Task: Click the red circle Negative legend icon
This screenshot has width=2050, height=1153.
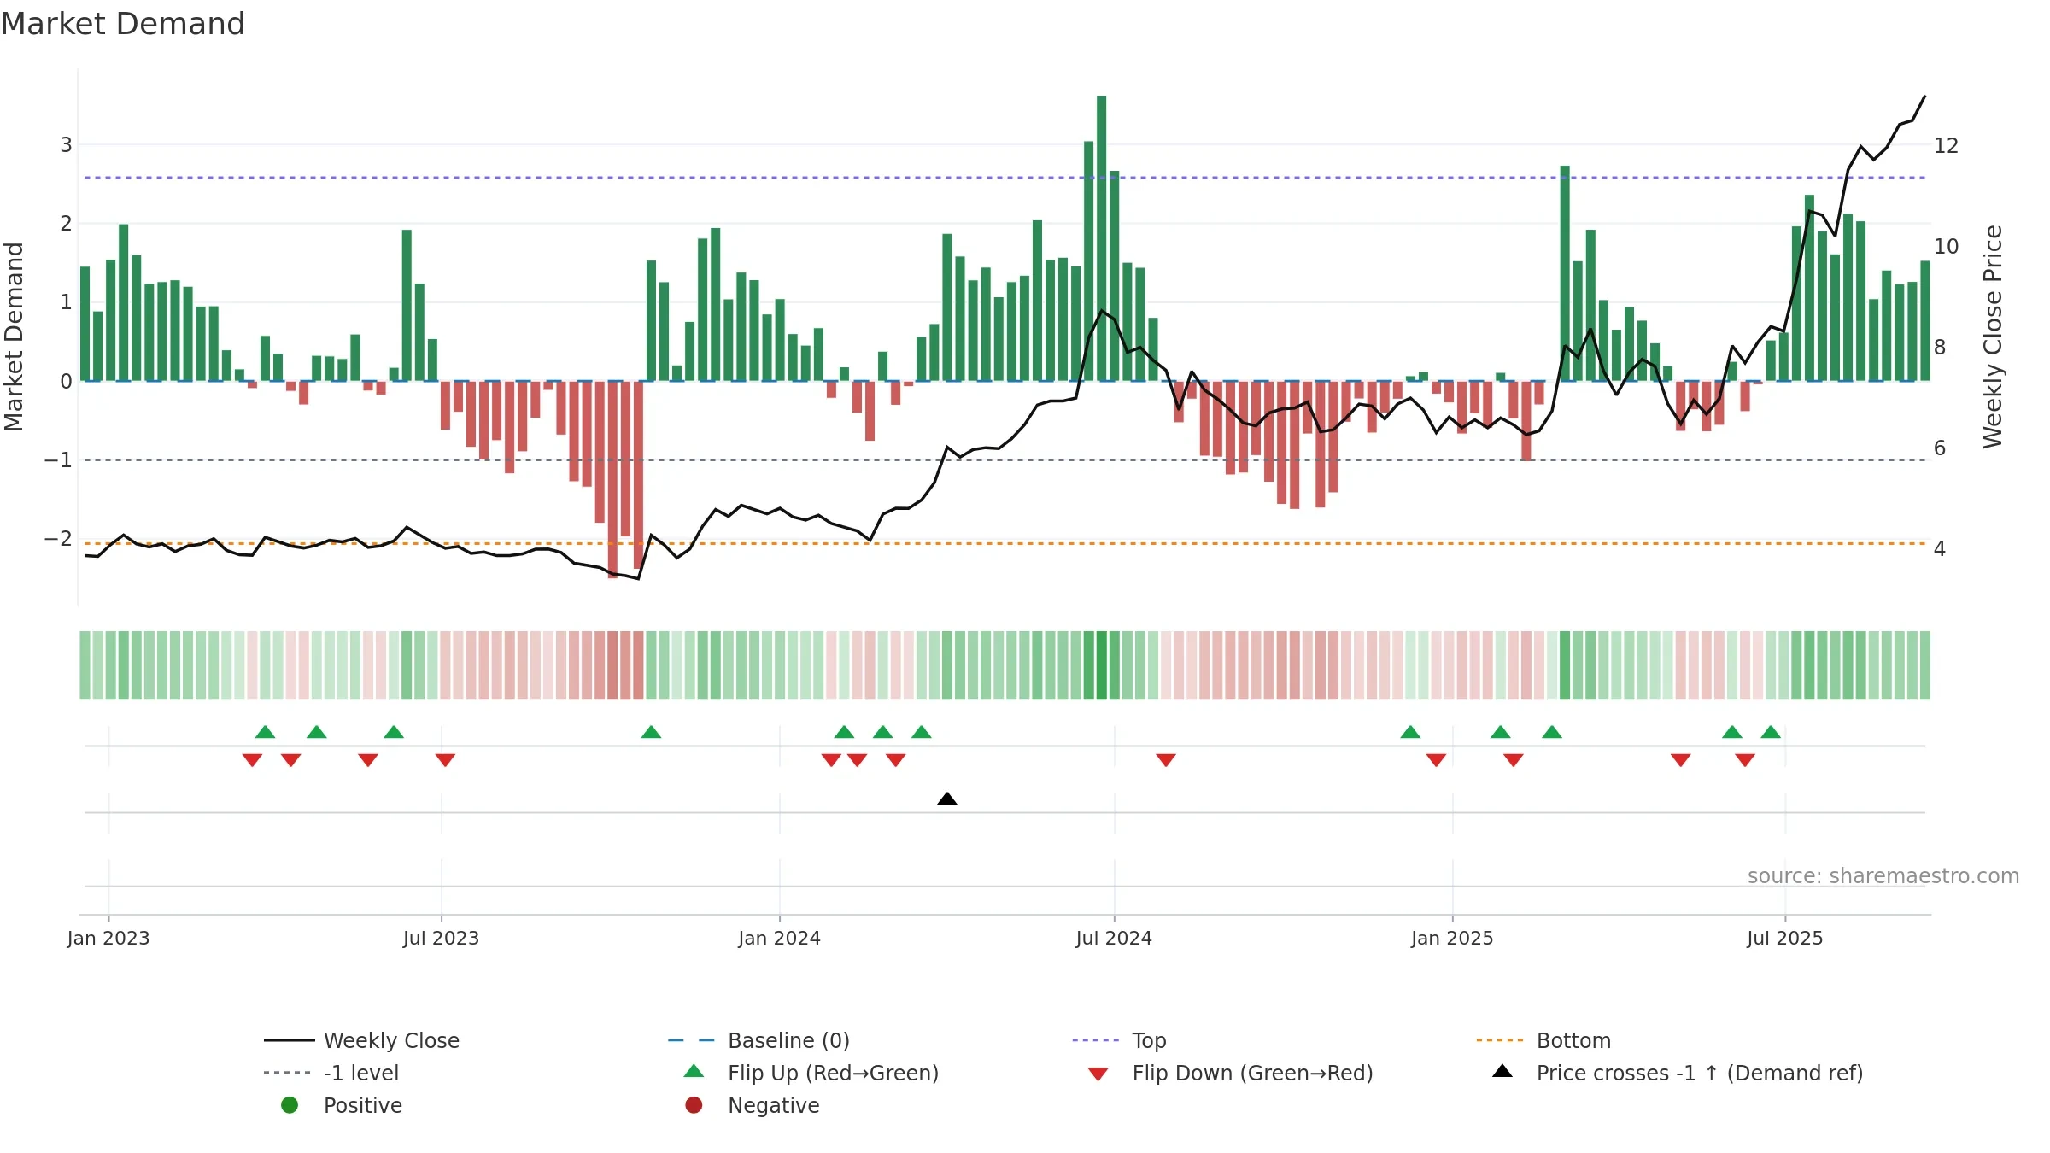Action: (694, 1105)
